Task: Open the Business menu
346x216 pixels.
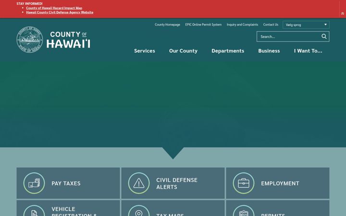Action: [269, 51]
